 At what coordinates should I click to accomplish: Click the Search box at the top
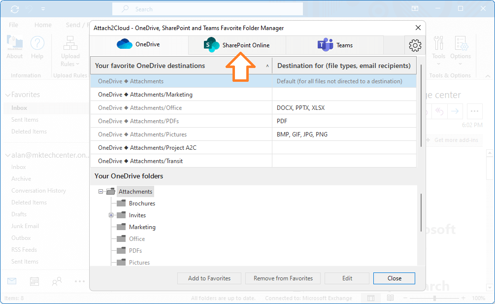point(207,9)
